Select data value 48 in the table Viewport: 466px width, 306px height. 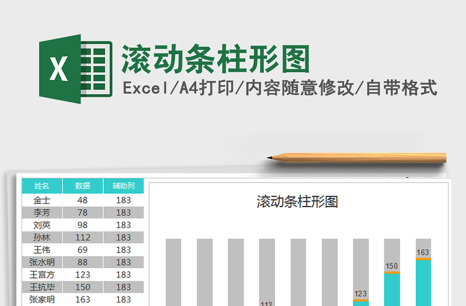(x=83, y=200)
